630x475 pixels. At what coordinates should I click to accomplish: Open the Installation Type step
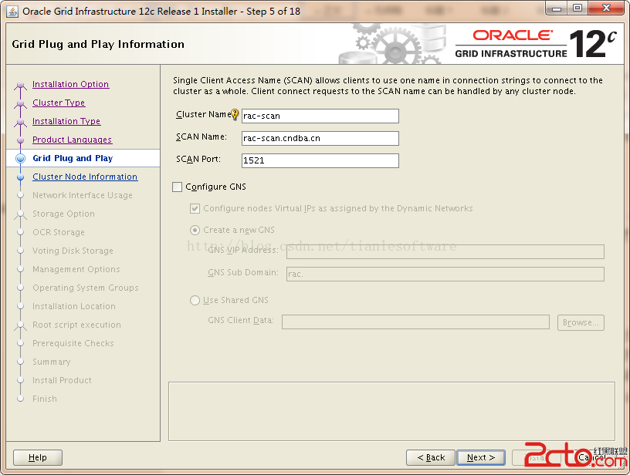click(x=66, y=121)
